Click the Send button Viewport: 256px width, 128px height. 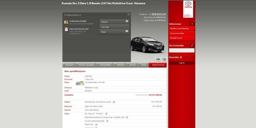coord(114,32)
